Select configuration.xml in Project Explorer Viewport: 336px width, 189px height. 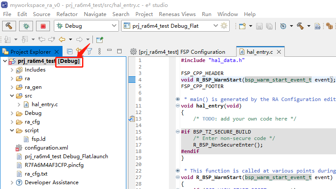click(x=46, y=148)
